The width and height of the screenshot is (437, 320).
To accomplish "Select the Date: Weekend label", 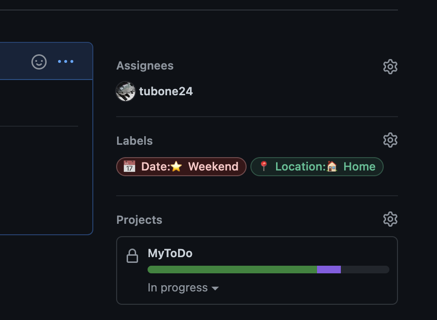I will point(181,167).
